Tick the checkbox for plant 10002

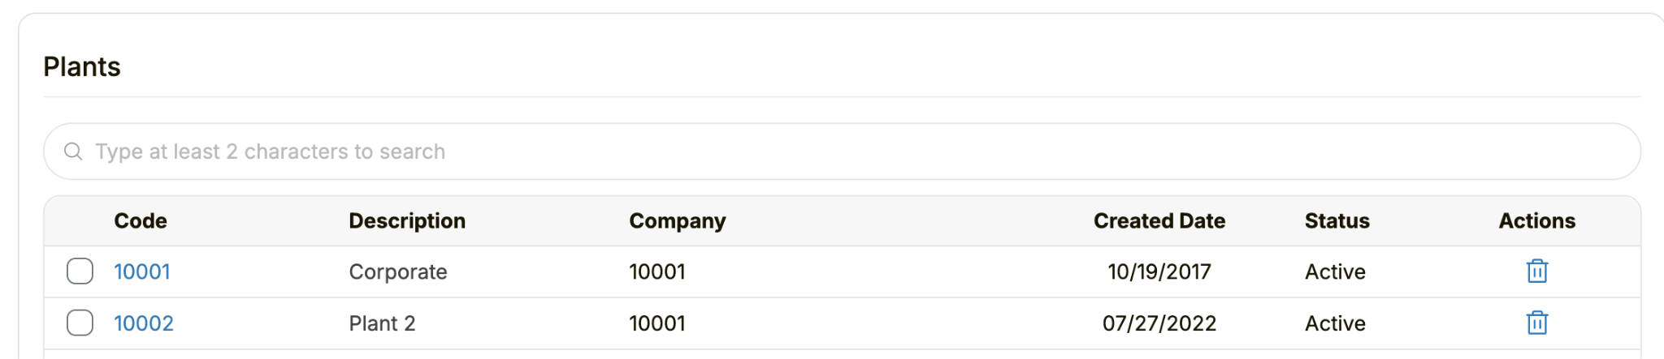[80, 323]
